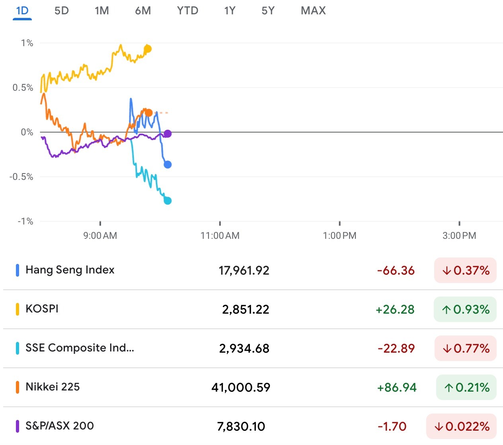Screen dimensions: 503x445
Task: Switch to 5Y chart range
Action: 268,11
